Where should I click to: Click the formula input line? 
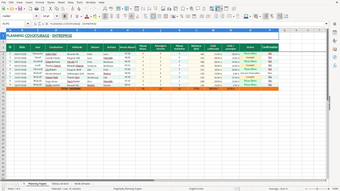187,24
